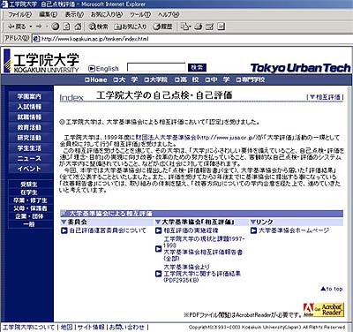
Task: Click the Print toolbar icon
Action: [x=199, y=26]
